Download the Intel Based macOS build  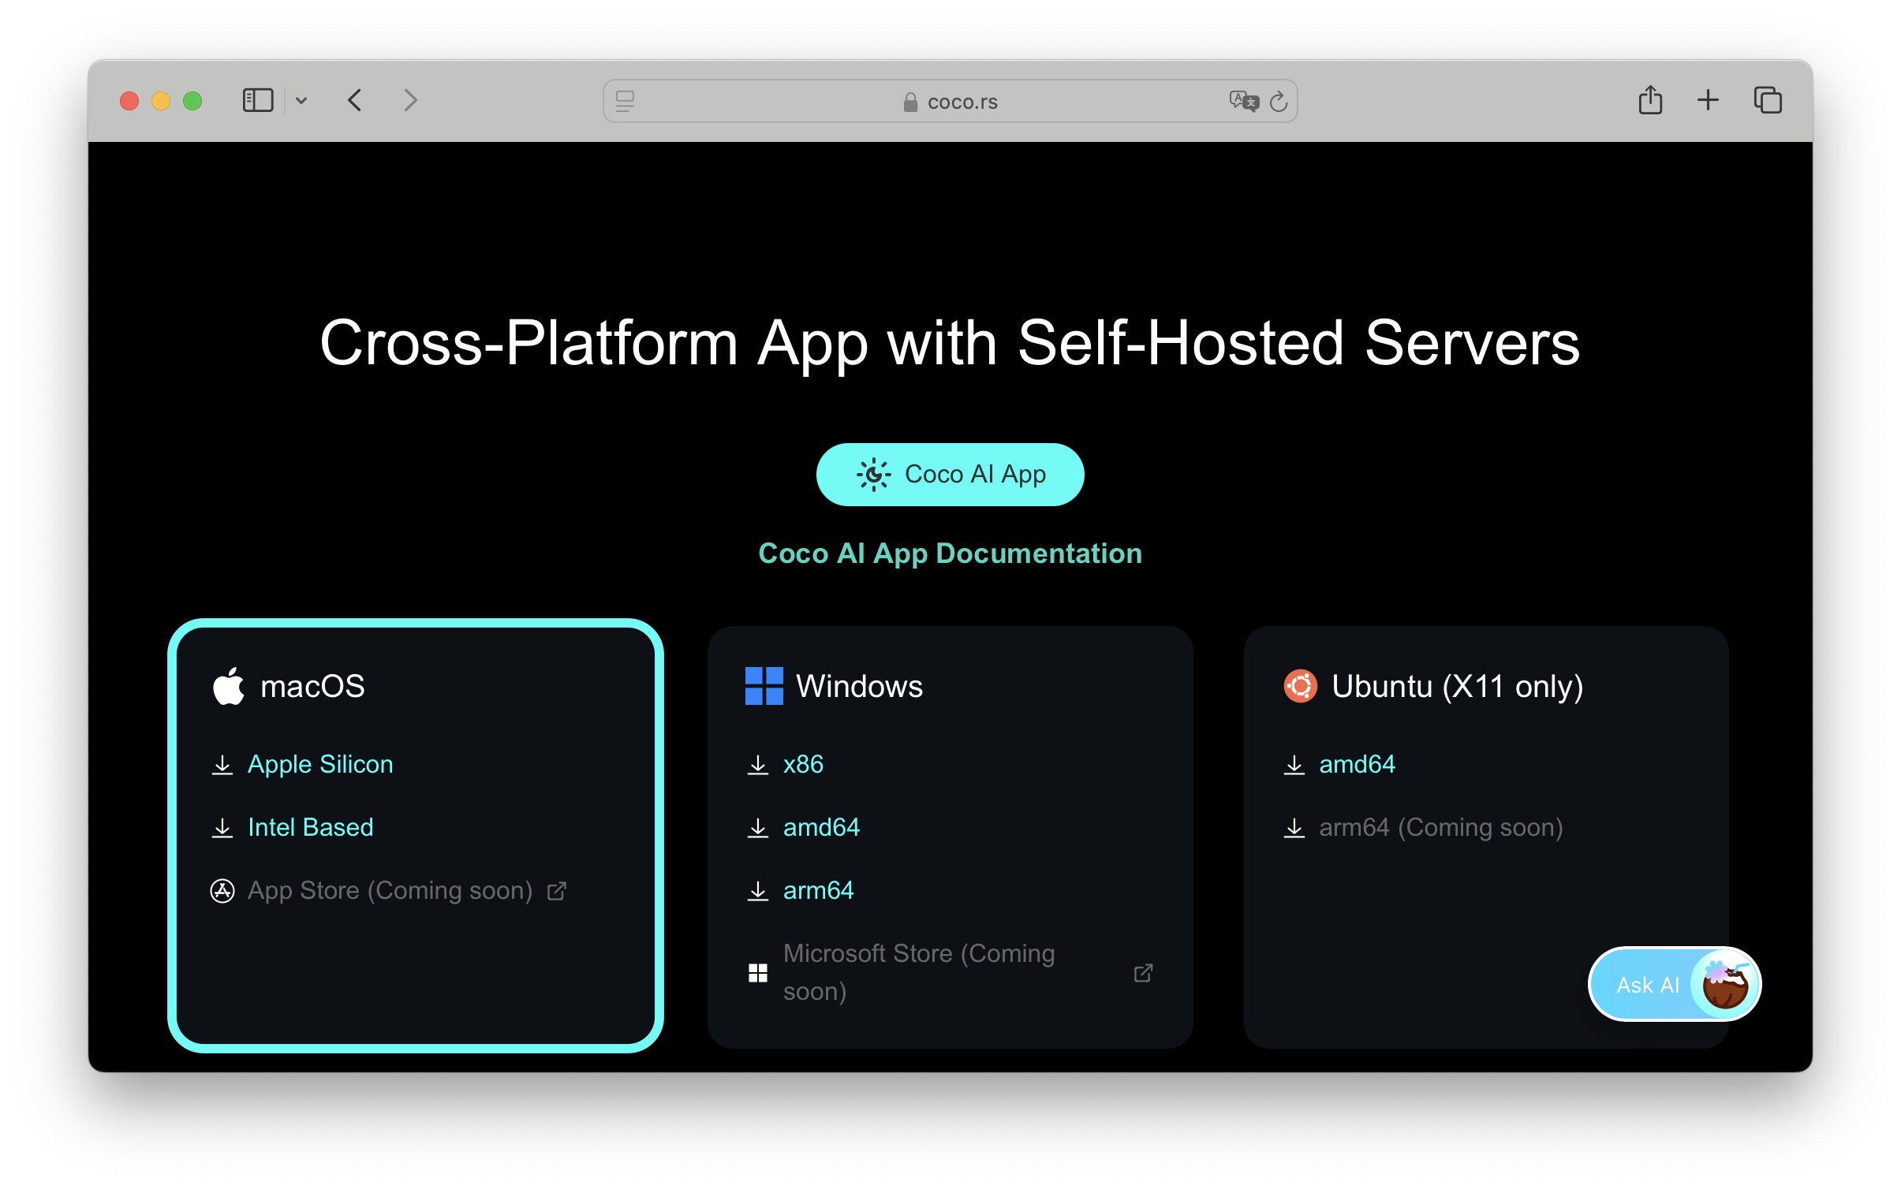pos(310,827)
